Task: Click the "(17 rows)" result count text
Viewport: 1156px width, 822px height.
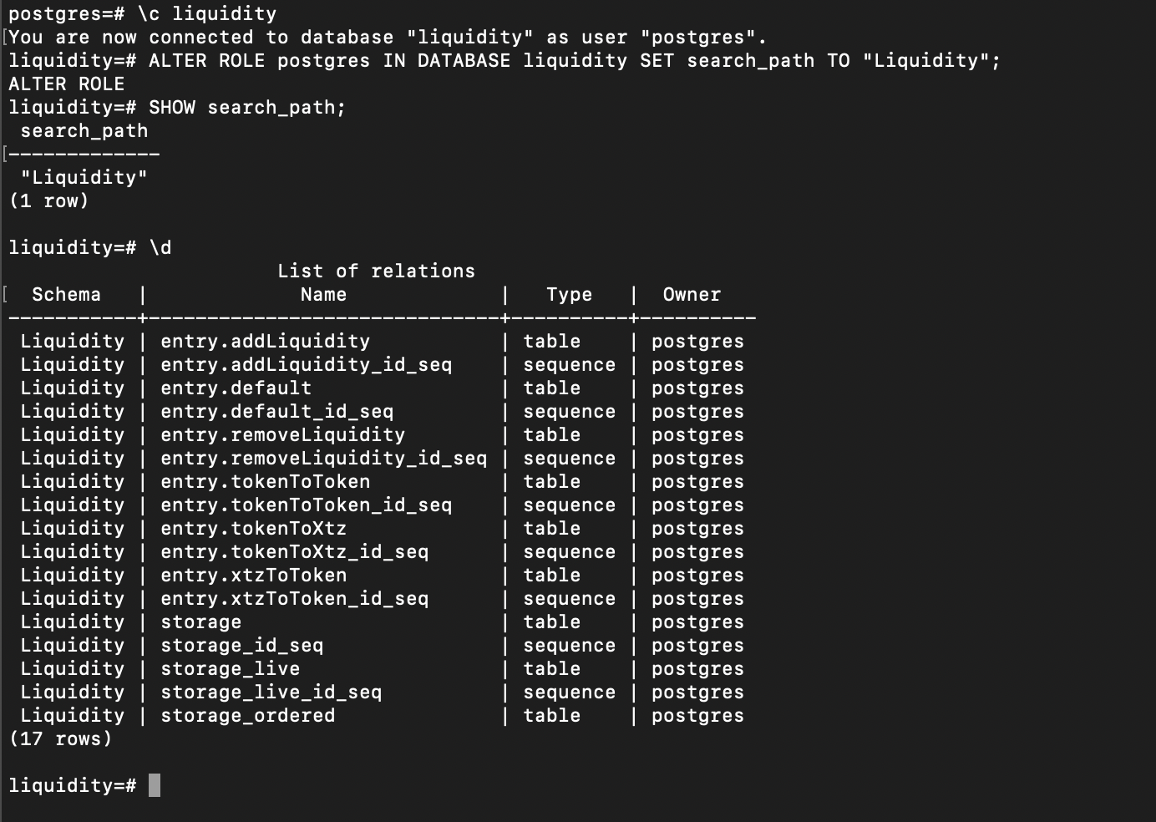Action: (x=60, y=739)
